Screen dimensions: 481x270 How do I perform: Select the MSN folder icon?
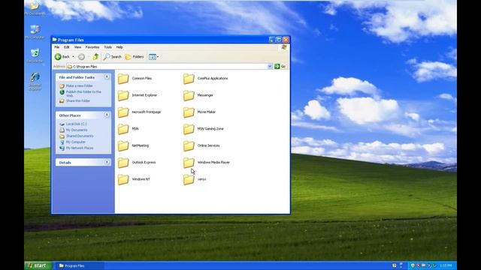coord(123,129)
